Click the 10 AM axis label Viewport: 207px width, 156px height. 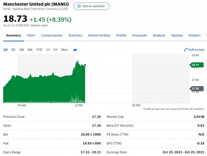tap(22, 105)
